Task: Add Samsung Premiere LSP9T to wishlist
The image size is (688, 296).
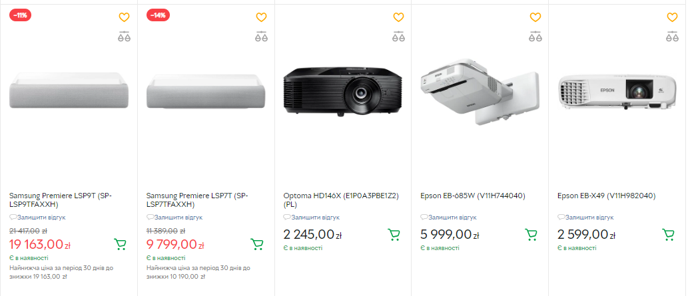Action: click(x=124, y=17)
